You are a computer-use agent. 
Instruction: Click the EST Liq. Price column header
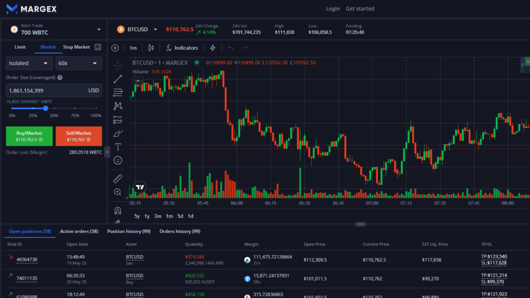pyautogui.click(x=435, y=244)
